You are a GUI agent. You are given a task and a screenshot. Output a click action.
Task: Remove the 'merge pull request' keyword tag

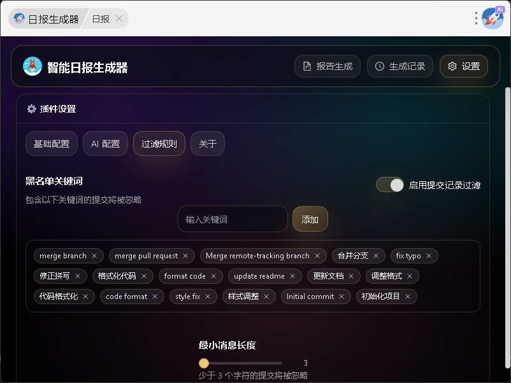coord(185,256)
